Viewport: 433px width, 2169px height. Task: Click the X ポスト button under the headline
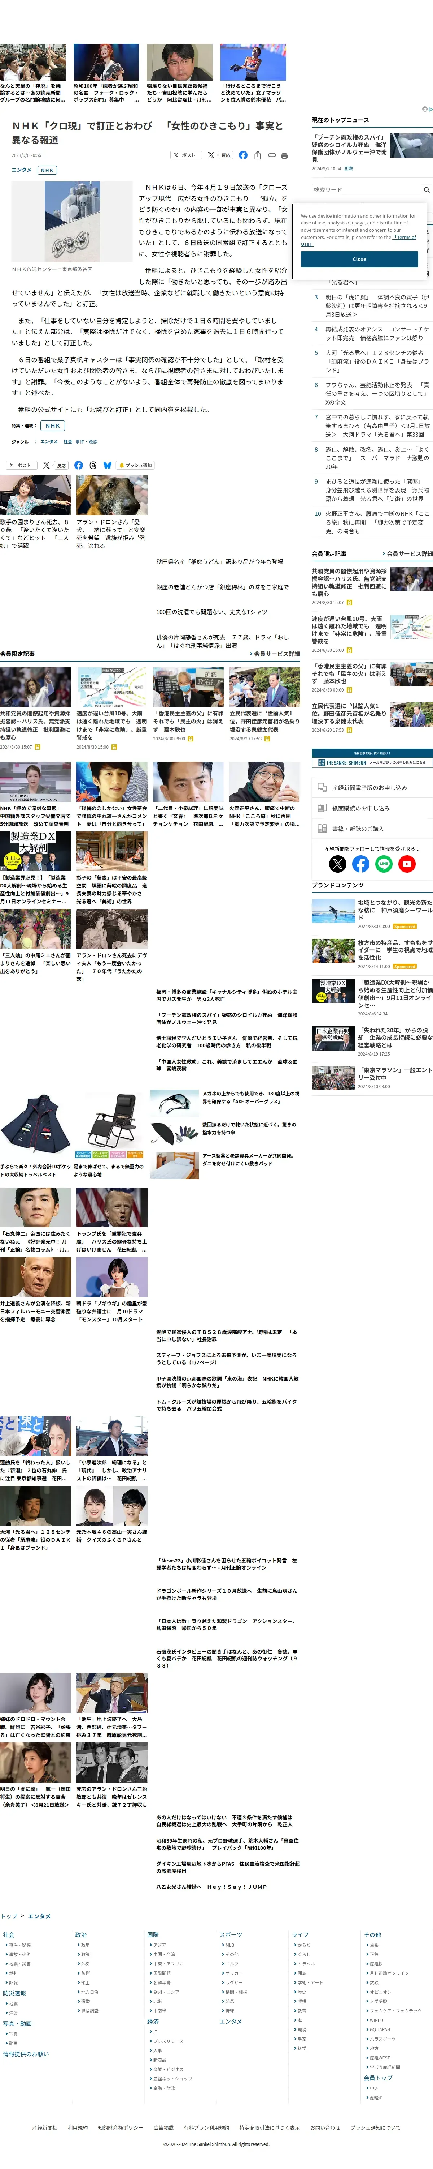tap(185, 155)
